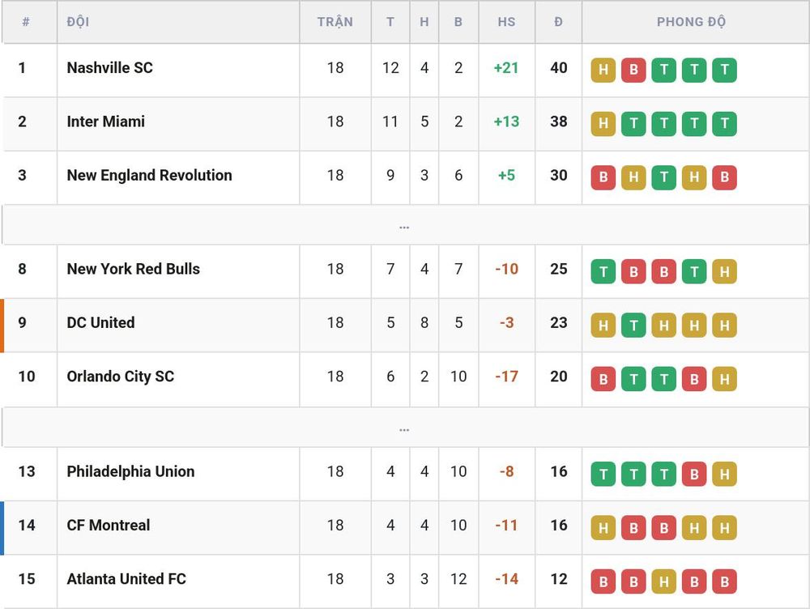
Task: Sort by the HS column header
Action: [506, 22]
